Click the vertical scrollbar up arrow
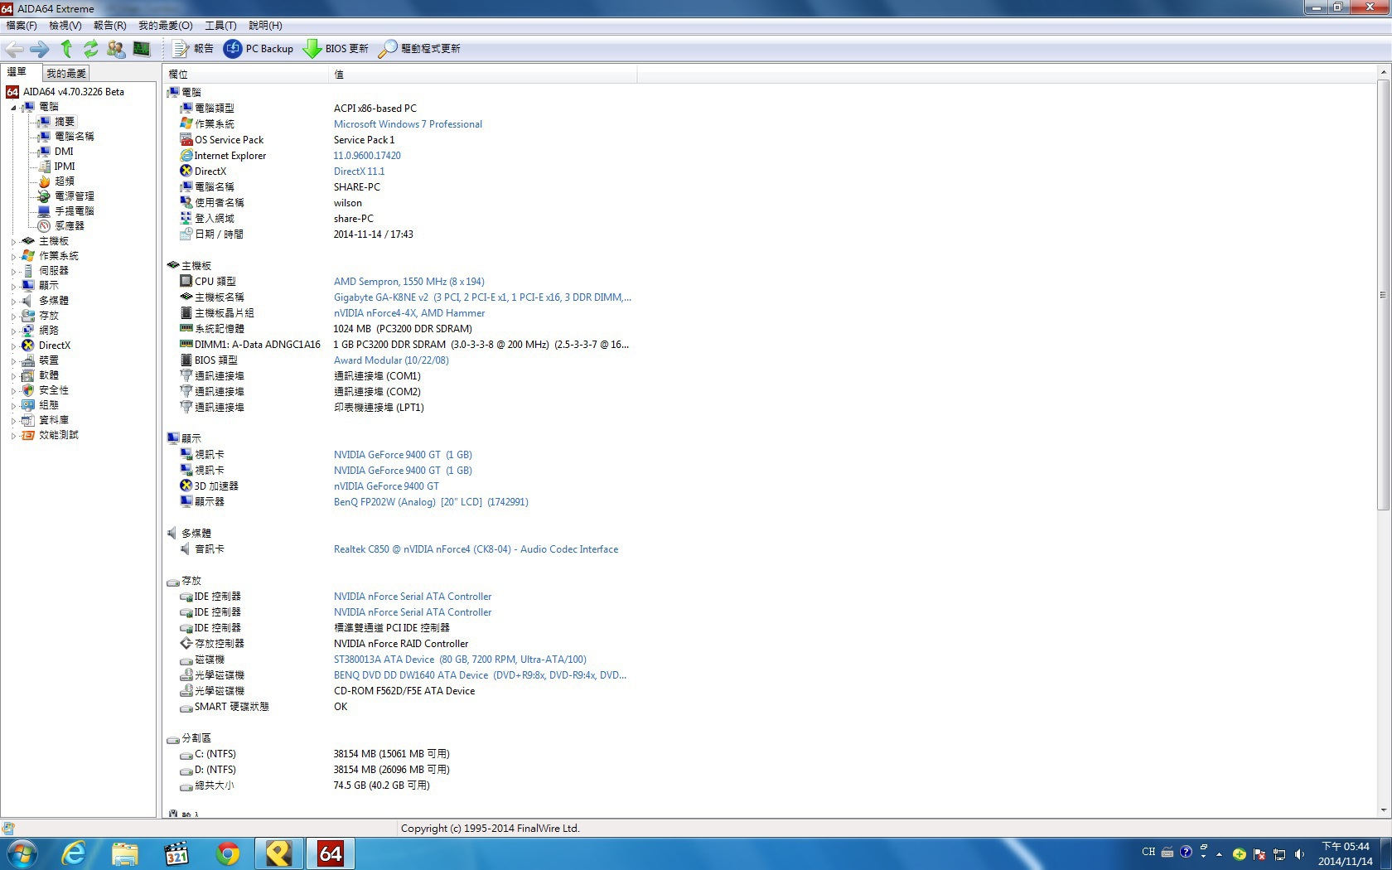The width and height of the screenshot is (1392, 870). pos(1383,73)
